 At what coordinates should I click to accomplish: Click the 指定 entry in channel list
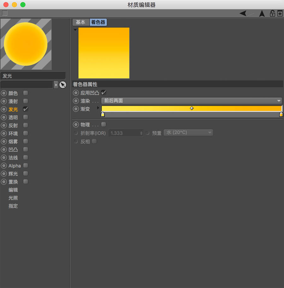click(13, 206)
